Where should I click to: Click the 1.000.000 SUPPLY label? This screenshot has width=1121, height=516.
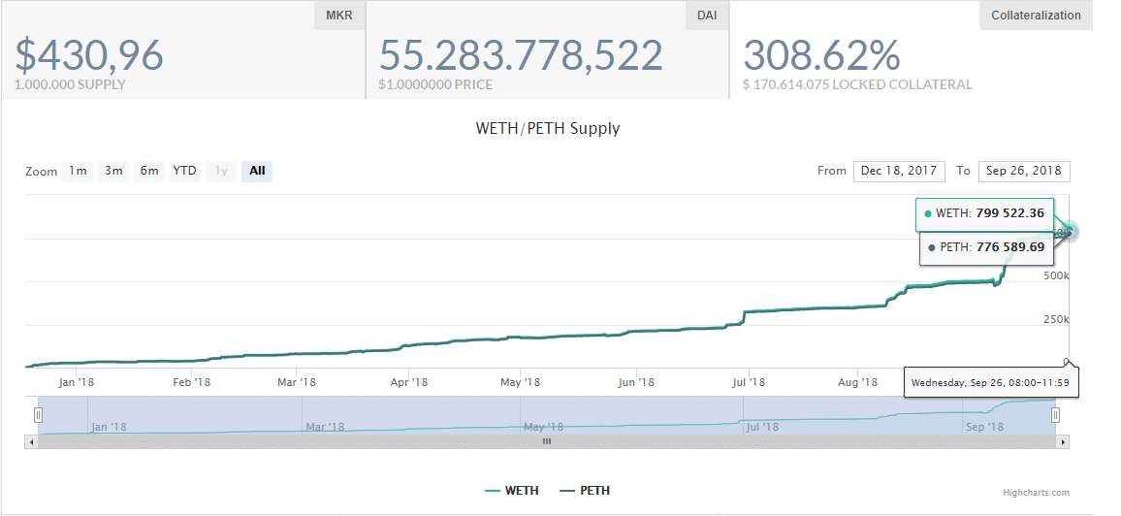[x=70, y=84]
